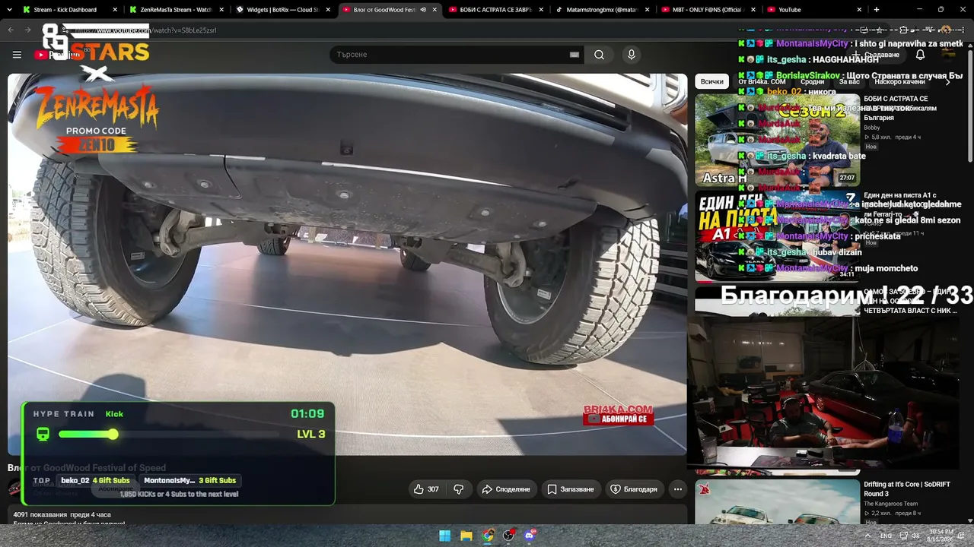Viewport: 974px width, 547px height.
Task: Open the YouTube notifications bell
Action: click(920, 55)
